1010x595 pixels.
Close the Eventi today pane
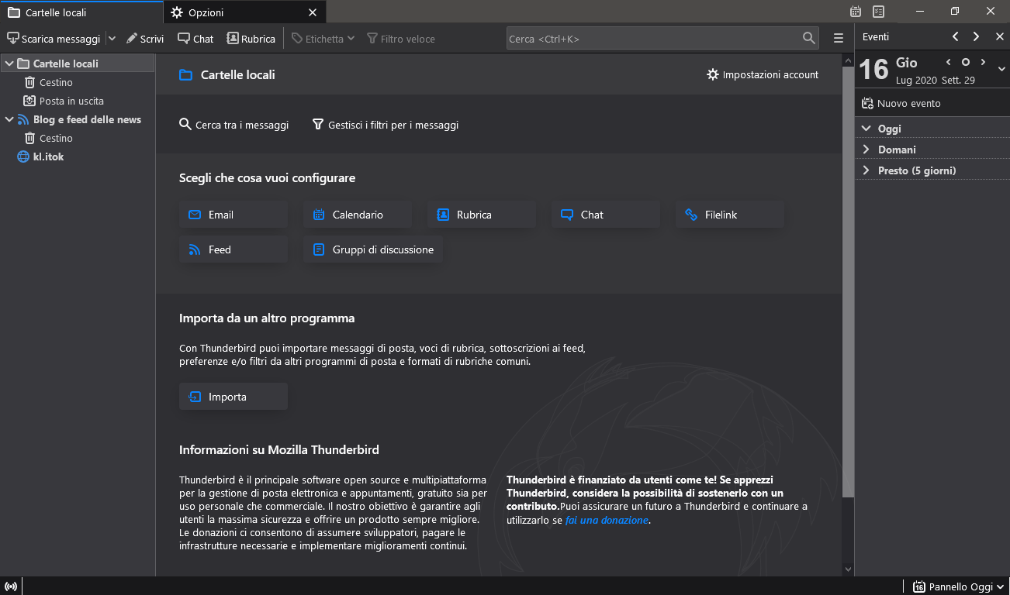(999, 36)
